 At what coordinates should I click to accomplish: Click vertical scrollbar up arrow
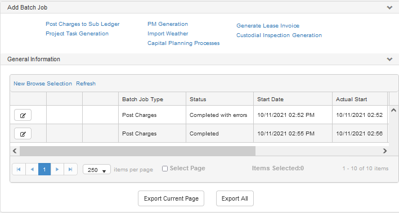click(x=393, y=110)
